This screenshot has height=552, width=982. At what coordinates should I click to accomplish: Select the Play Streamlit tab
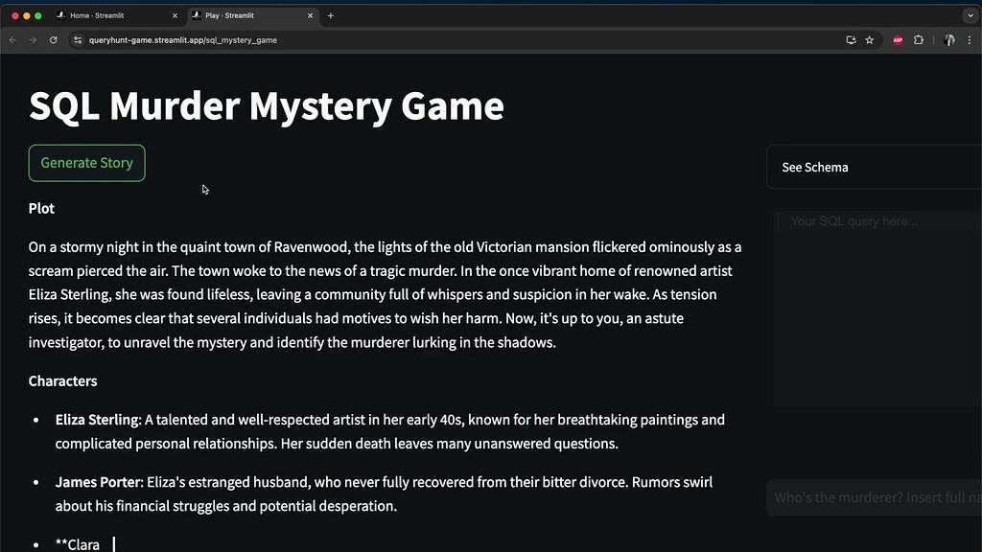coord(230,14)
